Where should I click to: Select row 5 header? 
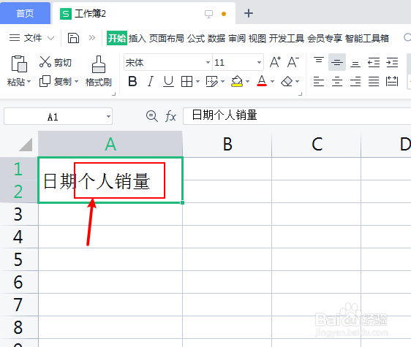19,259
